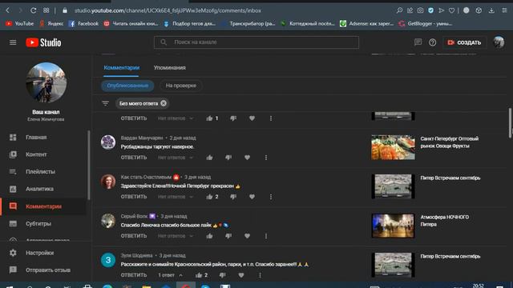Image resolution: width=513 pixels, height=288 pixels.
Task: Like Вардан Манучарян's comment
Action: click(209, 158)
